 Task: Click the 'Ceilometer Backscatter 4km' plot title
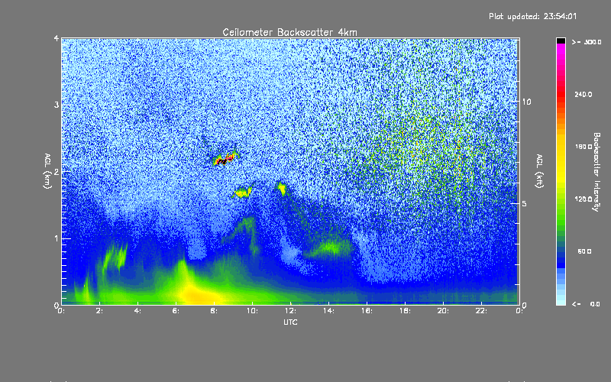289,32
